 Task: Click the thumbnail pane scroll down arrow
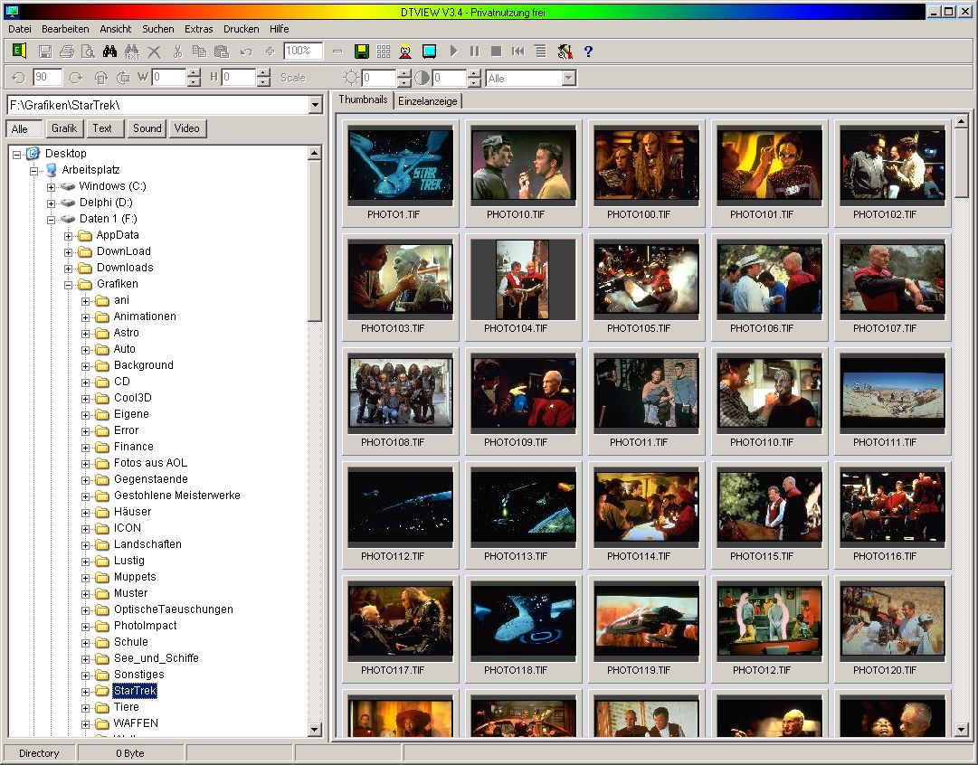pyautogui.click(x=961, y=730)
